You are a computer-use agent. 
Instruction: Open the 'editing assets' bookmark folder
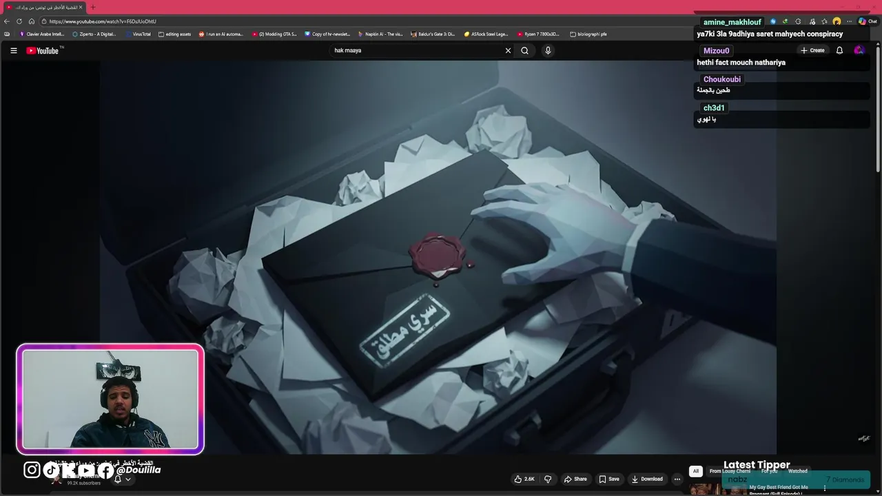(x=175, y=34)
